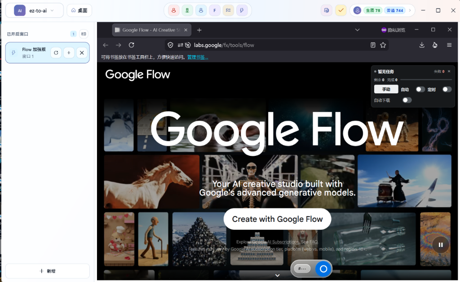Toggle reader view in address bar
460x282 pixels.
coord(373,45)
